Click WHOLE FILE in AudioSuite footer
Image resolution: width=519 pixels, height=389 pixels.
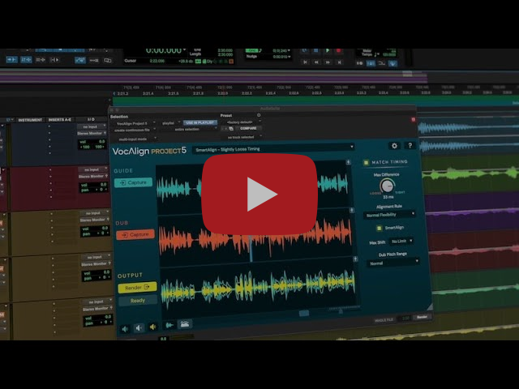click(384, 320)
